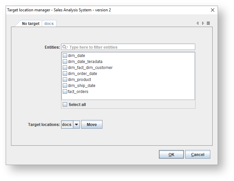Toggle the Select all checkbox
The height and width of the screenshot is (181, 234).
pos(65,105)
